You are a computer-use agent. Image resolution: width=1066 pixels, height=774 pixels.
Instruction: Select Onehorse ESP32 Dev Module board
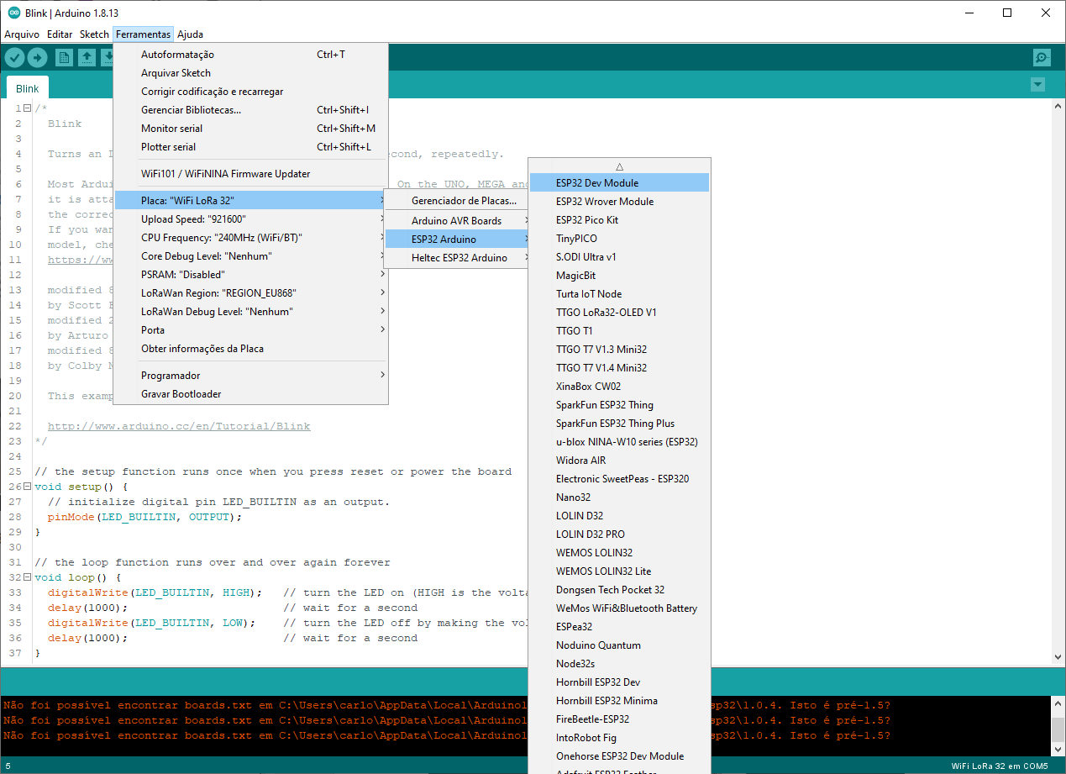coord(620,756)
